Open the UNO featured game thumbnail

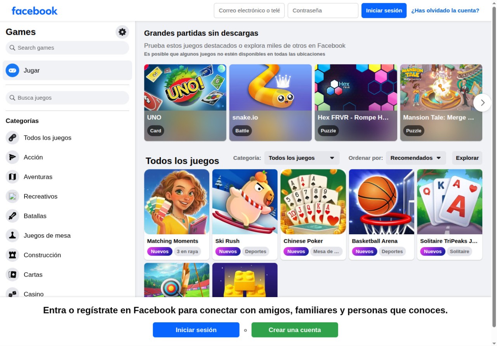point(185,87)
